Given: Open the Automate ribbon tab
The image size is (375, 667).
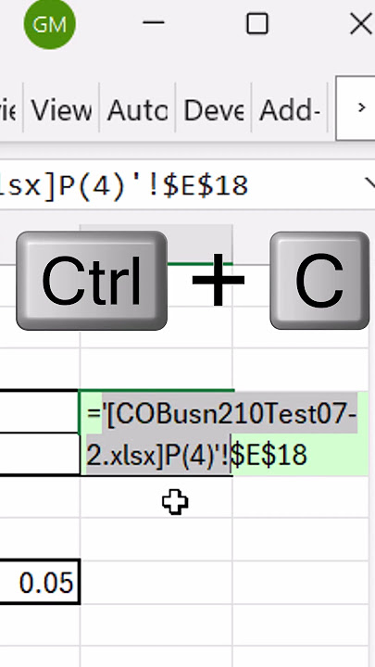Looking at the screenshot, I should click(x=137, y=110).
